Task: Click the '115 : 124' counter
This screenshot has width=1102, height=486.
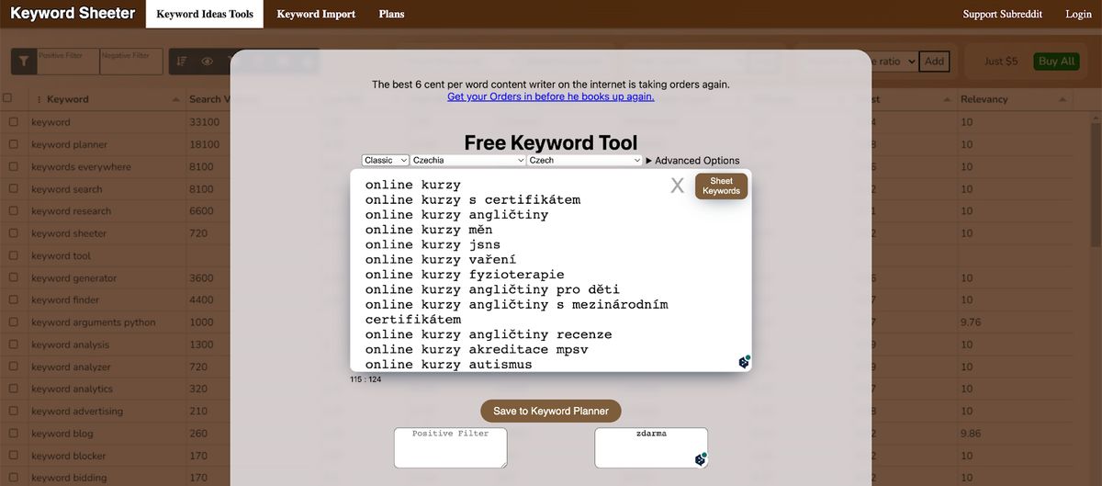Action: tap(365, 379)
